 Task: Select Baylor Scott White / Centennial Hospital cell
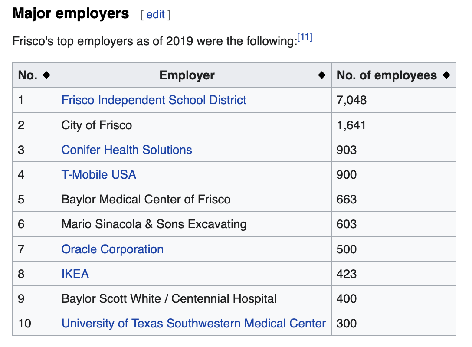pyautogui.click(x=193, y=298)
